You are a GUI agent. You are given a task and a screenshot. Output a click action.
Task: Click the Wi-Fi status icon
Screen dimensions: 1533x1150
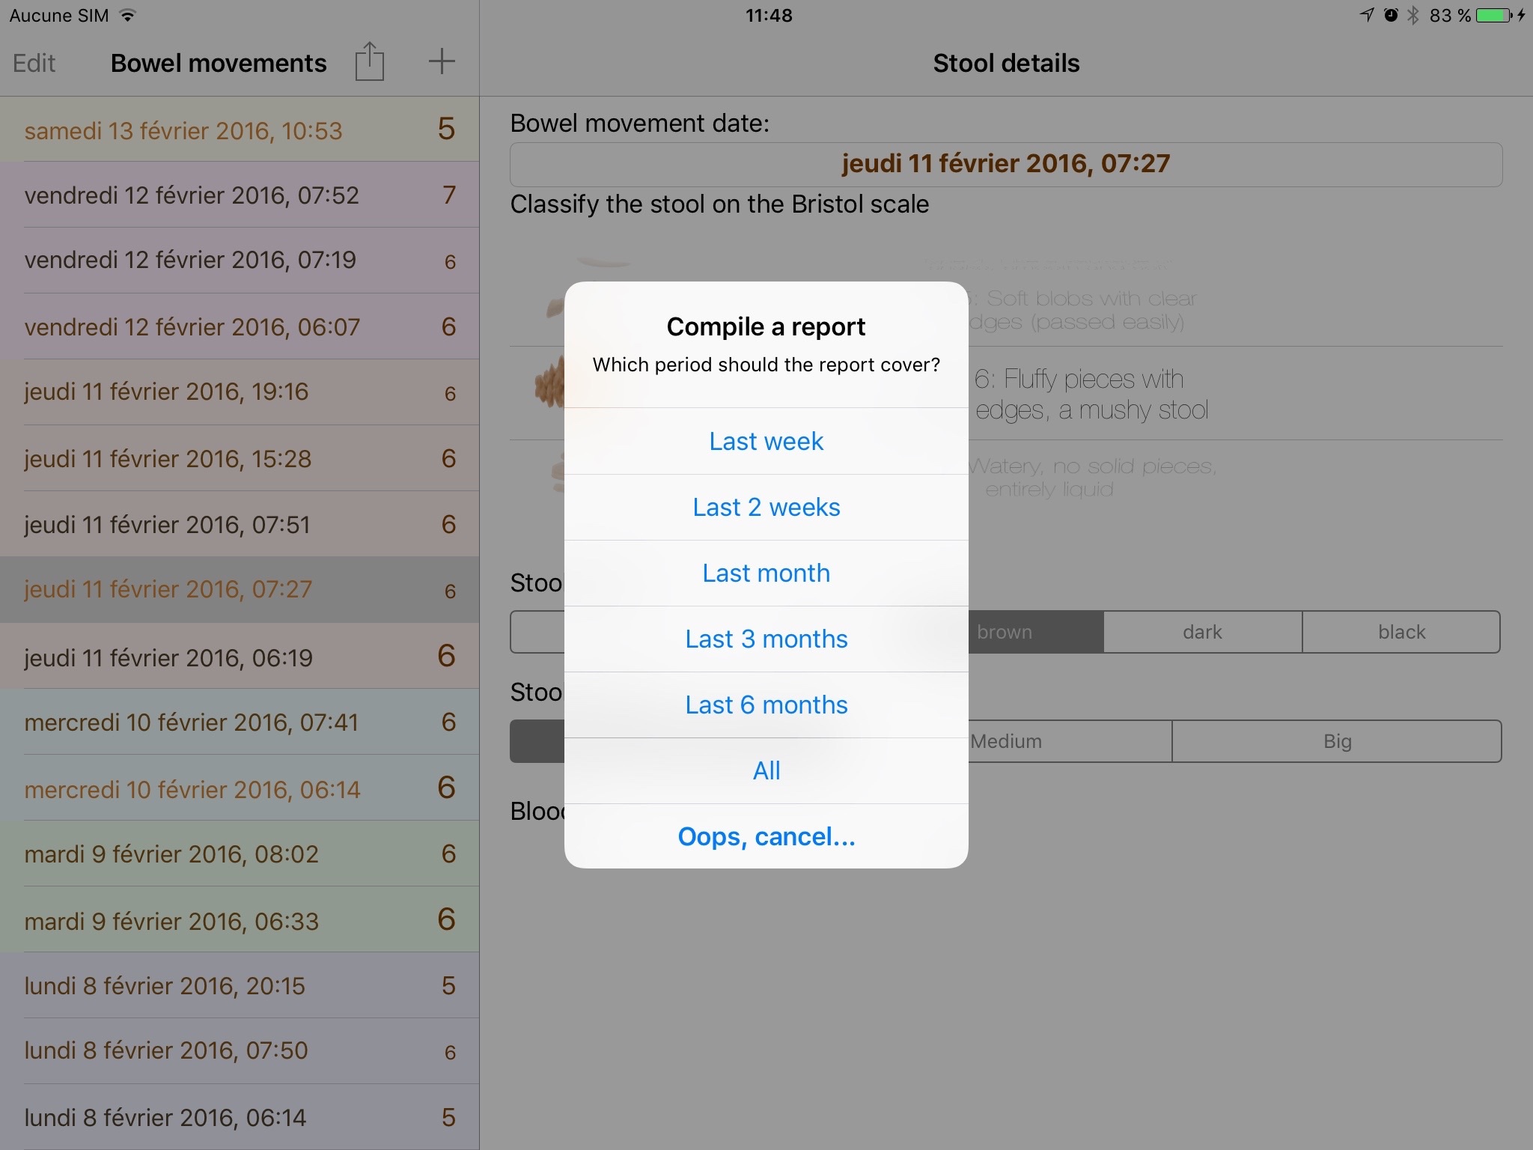click(128, 15)
